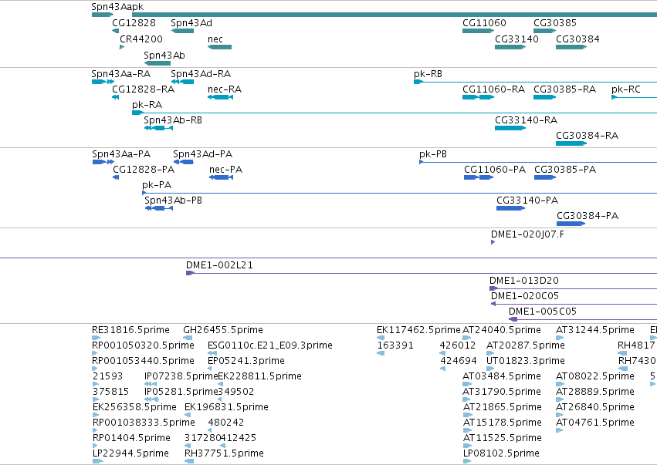657x465 pixels.
Task: Click the pk-PA protein label
Action: 157,185
